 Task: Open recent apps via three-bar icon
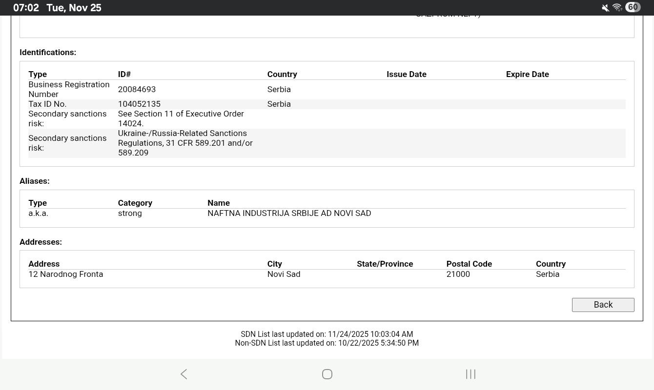[x=470, y=374]
